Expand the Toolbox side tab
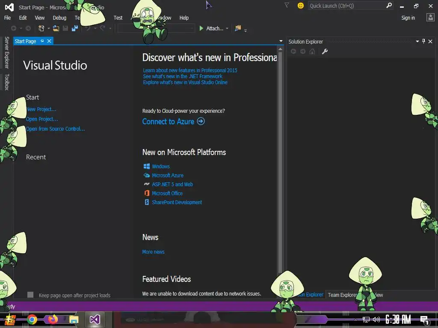Image resolution: width=438 pixels, height=328 pixels. (7, 82)
